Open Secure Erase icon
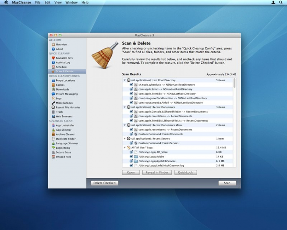This screenshot has width=287, height=230. tap(53, 152)
